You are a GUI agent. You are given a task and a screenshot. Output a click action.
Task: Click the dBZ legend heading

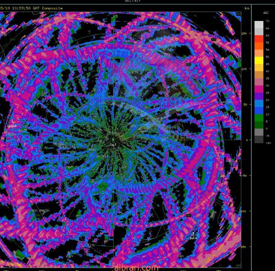point(266,13)
